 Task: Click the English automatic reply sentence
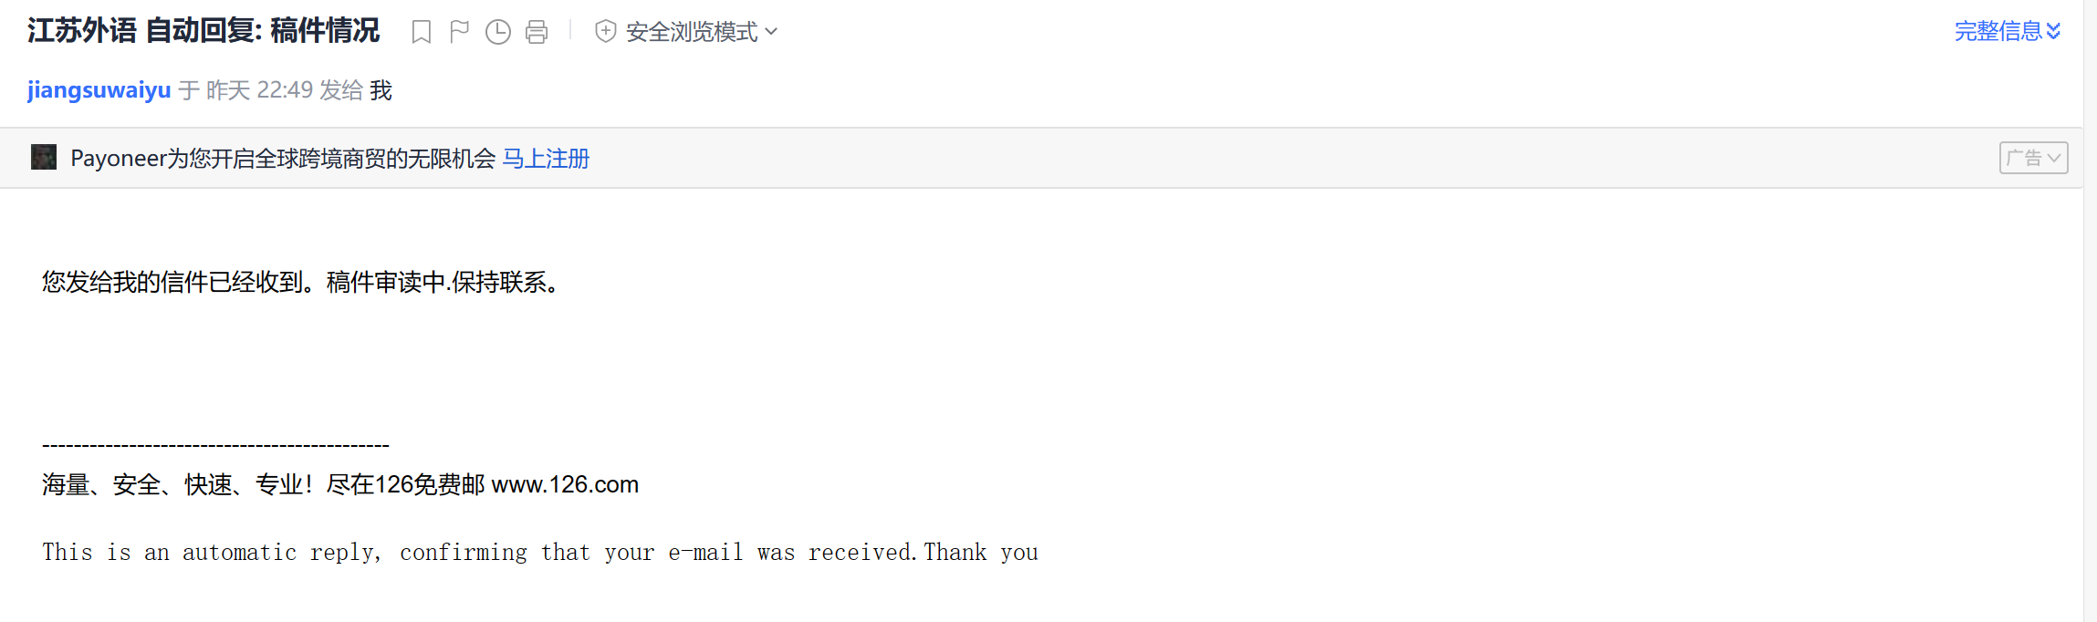coord(540,553)
